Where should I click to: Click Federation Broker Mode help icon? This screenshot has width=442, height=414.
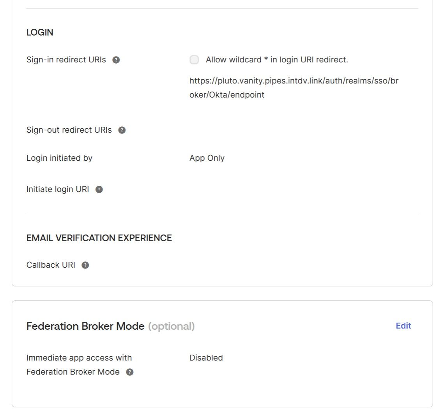click(130, 372)
